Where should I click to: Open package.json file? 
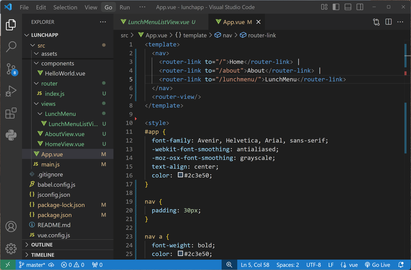(68, 215)
